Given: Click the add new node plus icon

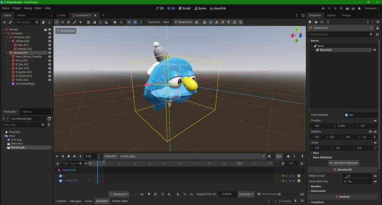Looking at the screenshot, I should click(4, 22).
